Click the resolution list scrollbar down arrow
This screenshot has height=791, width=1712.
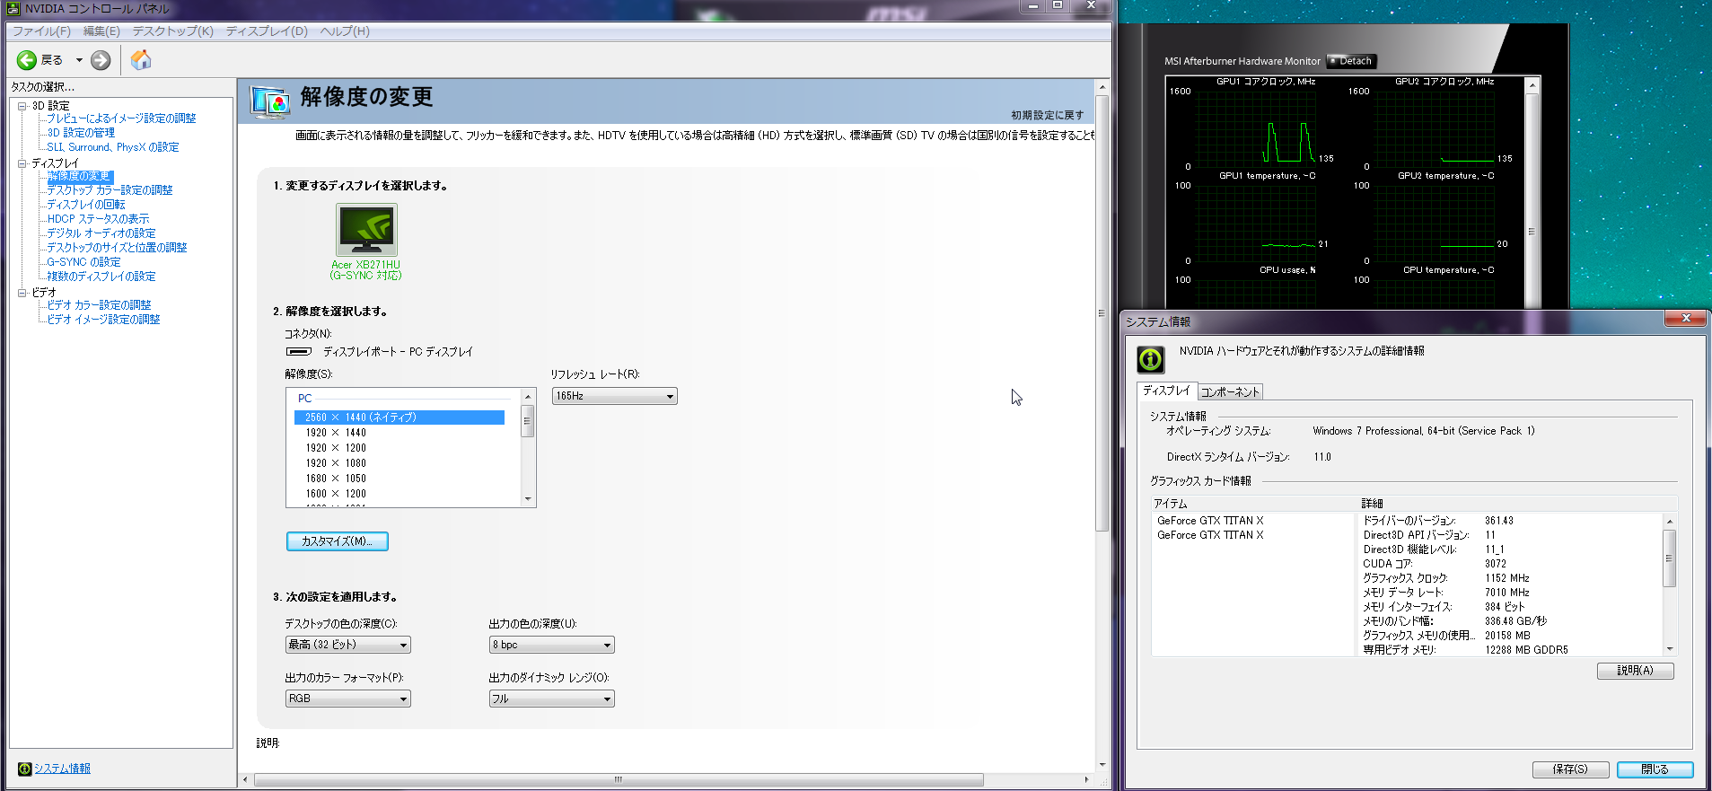click(528, 499)
